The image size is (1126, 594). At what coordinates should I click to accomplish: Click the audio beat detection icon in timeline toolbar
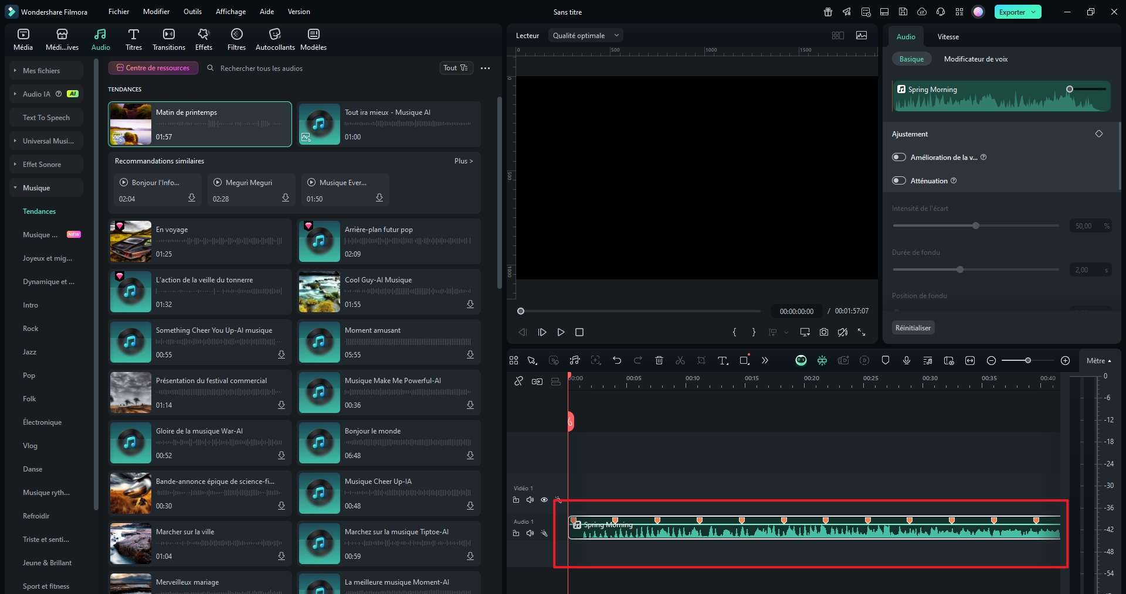point(575,360)
